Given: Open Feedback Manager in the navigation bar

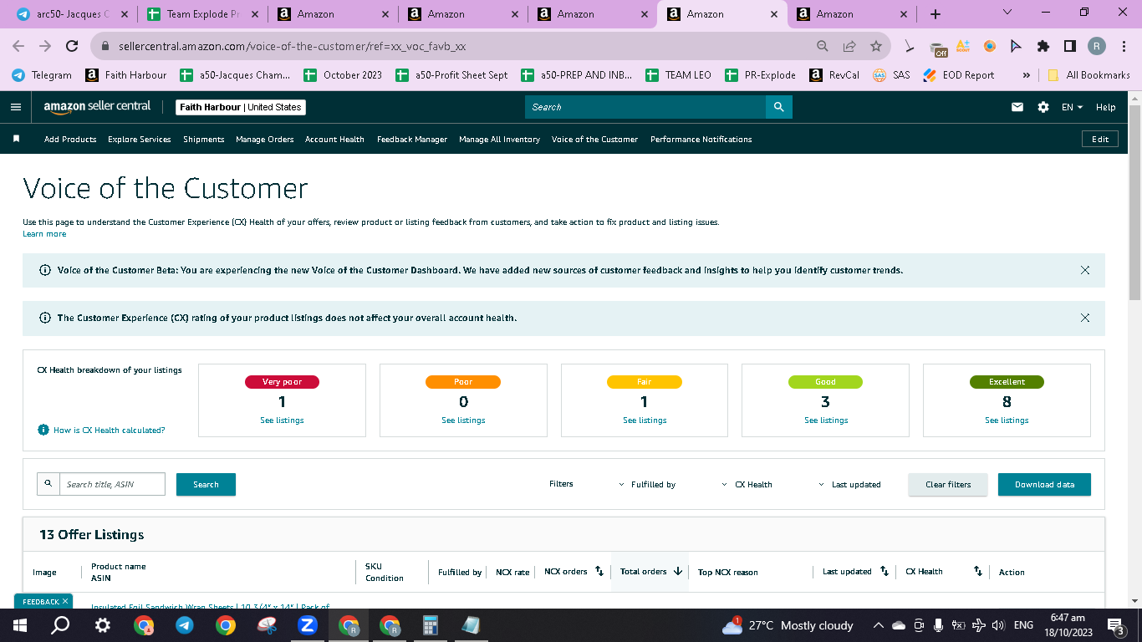Looking at the screenshot, I should (411, 139).
